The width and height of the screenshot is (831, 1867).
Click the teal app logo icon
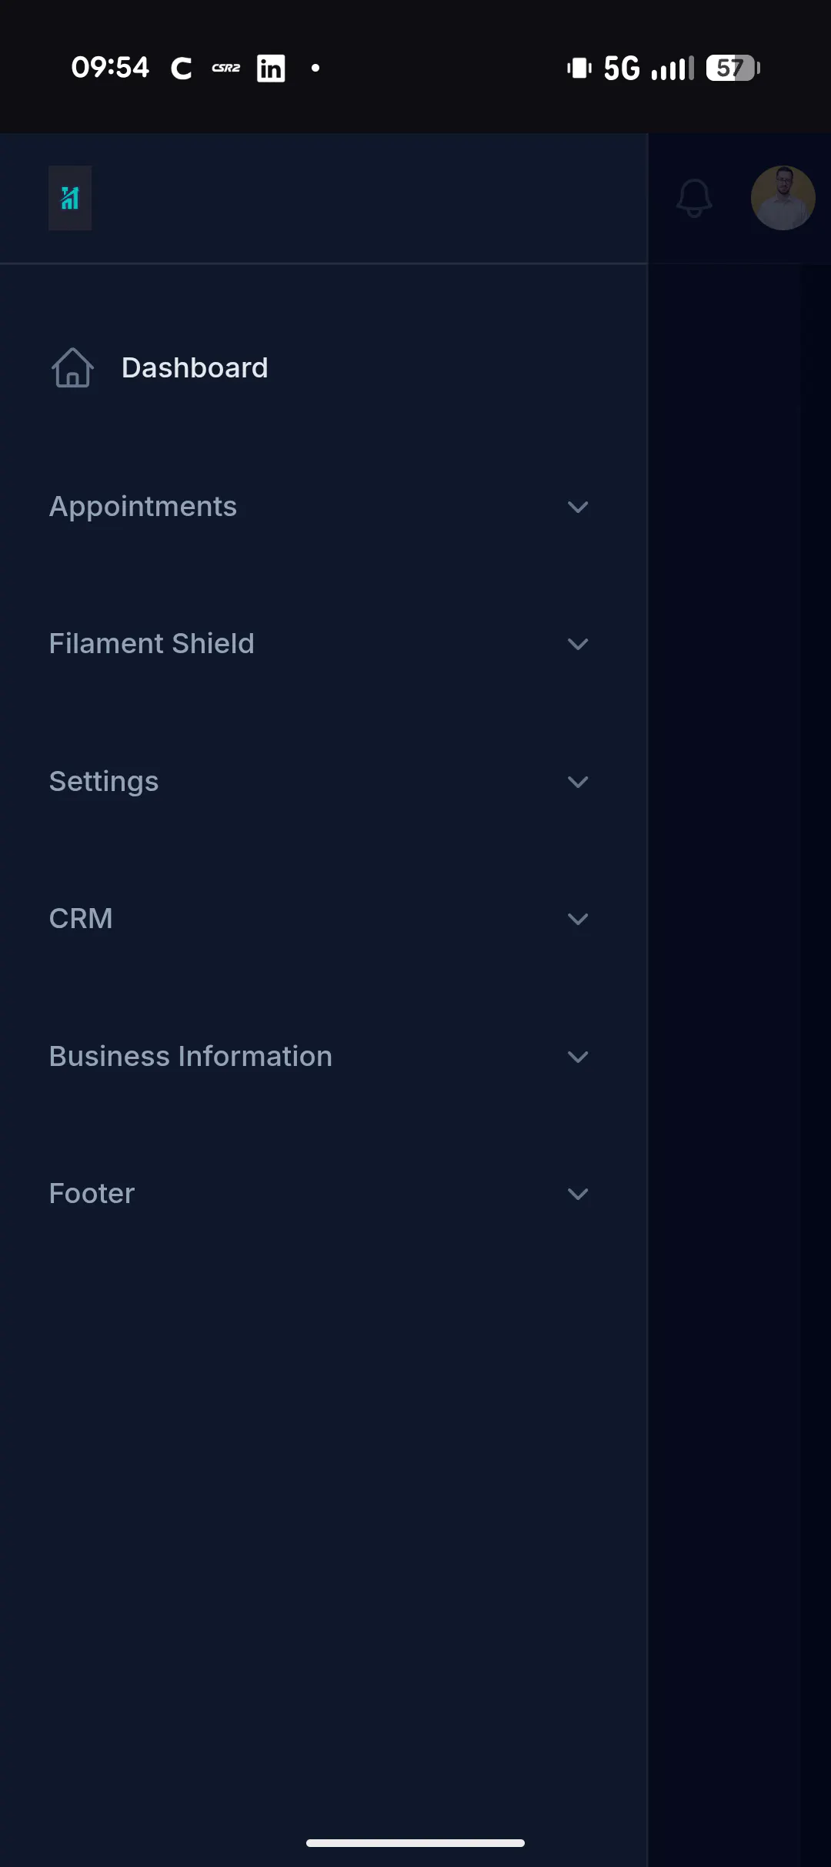point(70,198)
